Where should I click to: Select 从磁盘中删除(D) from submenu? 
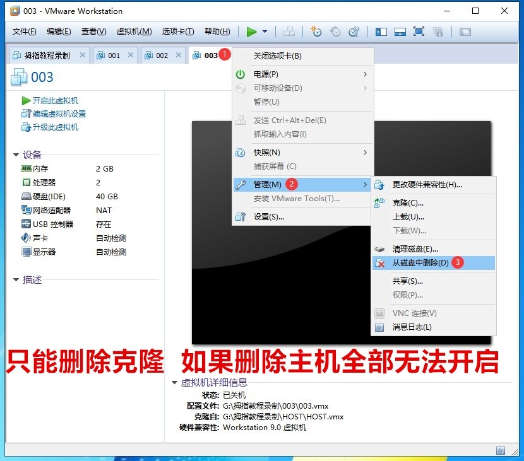[420, 263]
